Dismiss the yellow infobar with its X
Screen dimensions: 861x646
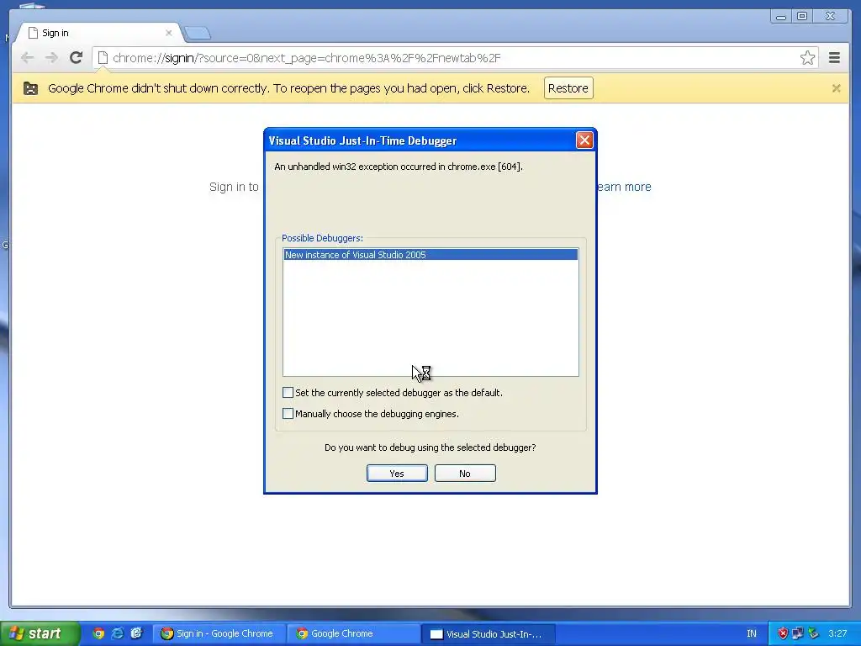point(836,87)
